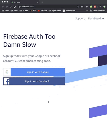Open the Other Bookmarks folder
Viewport: 107px width, 130px height.
(98, 11)
